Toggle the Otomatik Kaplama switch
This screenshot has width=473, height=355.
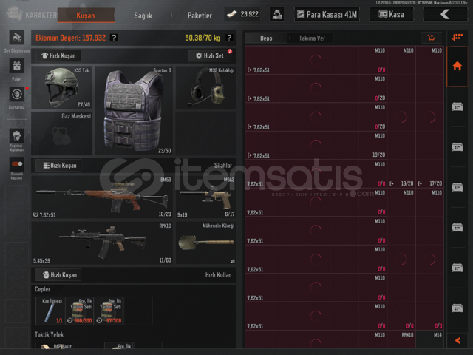tap(17, 164)
